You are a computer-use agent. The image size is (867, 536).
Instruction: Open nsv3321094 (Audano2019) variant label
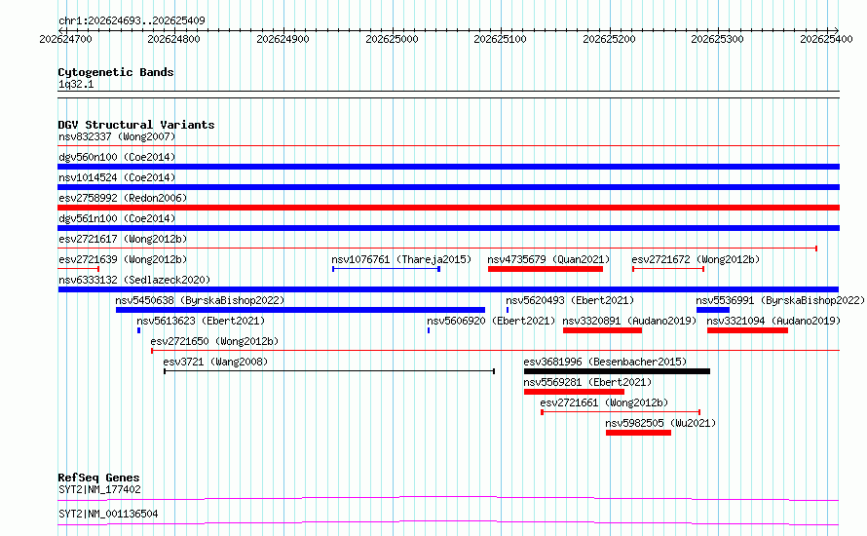click(x=773, y=321)
